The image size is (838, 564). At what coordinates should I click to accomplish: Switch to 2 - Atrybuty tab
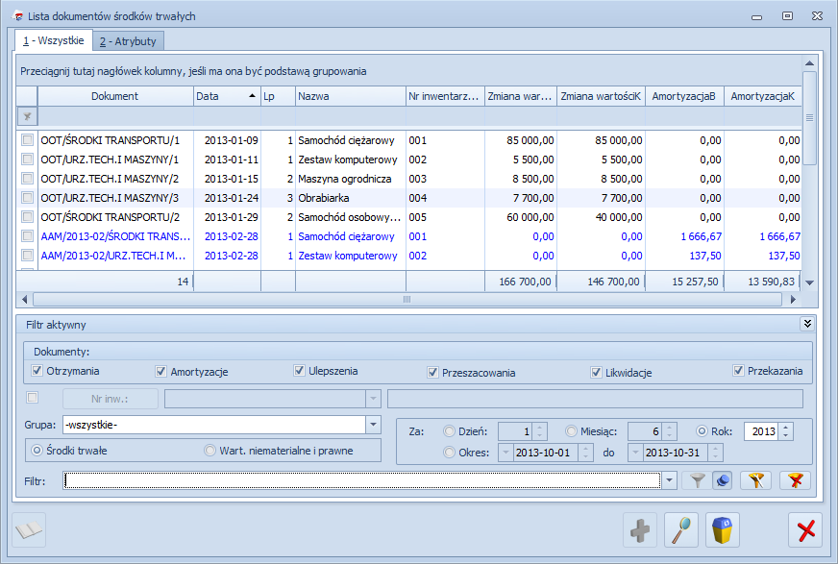(128, 41)
